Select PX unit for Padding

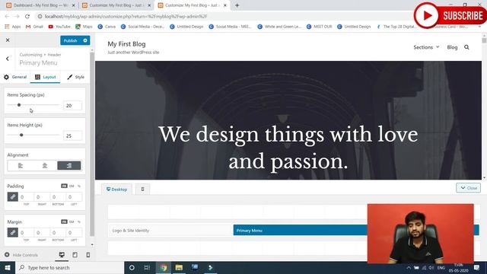[64, 186]
